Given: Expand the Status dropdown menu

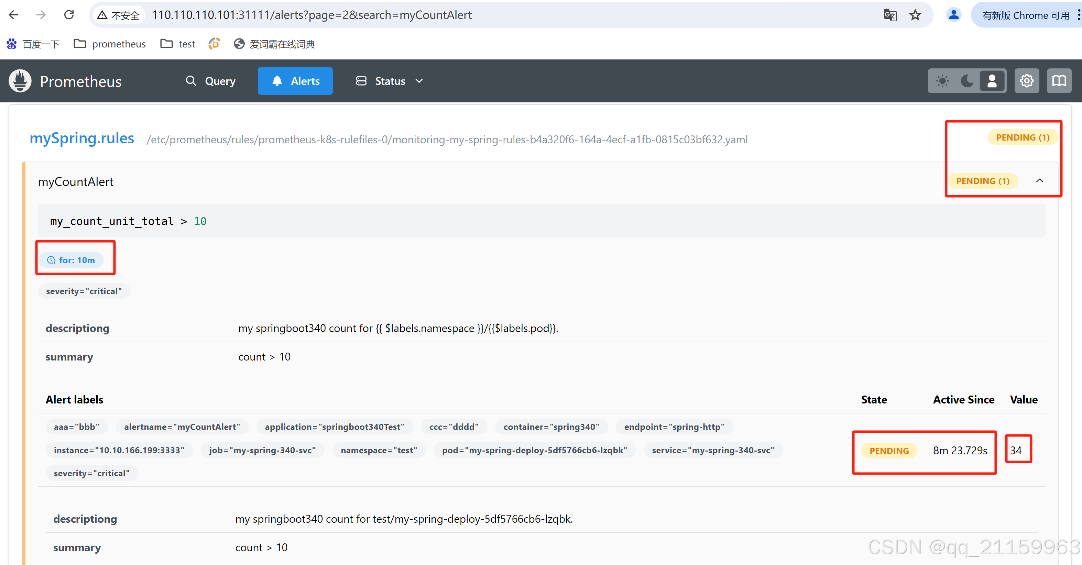Looking at the screenshot, I should click(389, 81).
